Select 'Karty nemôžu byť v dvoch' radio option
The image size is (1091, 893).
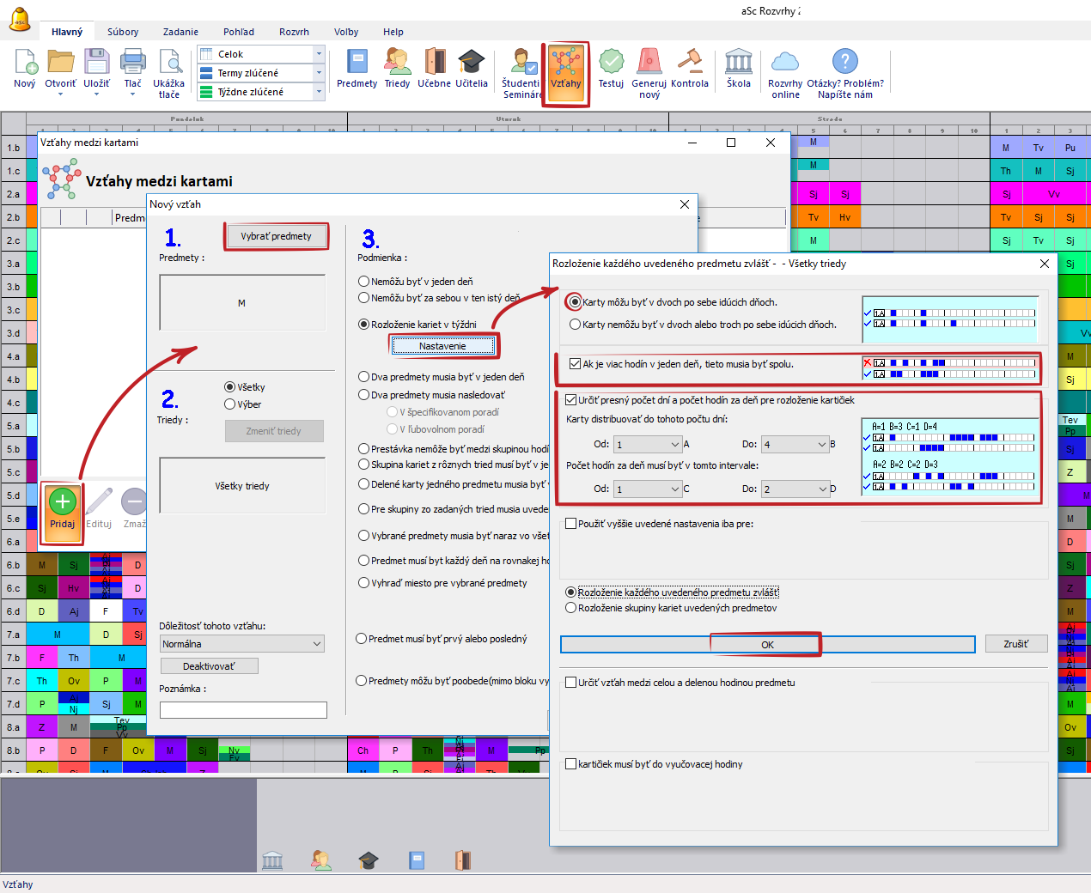[576, 325]
